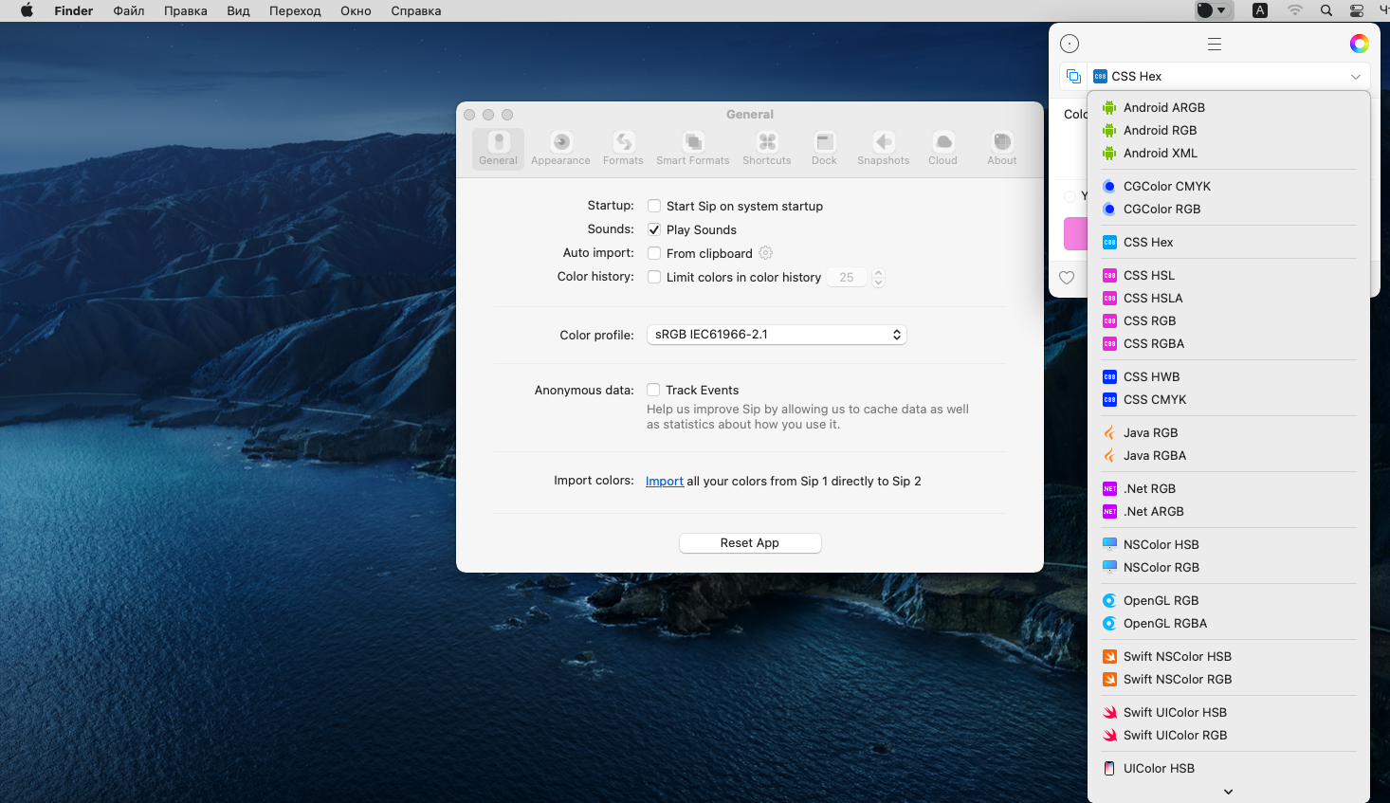Click the Reset App button

pyautogui.click(x=750, y=543)
